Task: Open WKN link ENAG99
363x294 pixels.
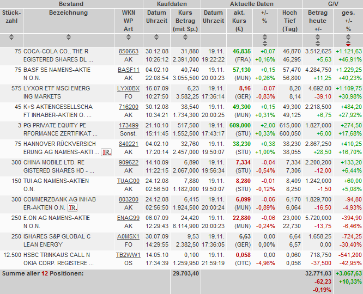Action: coord(129,218)
